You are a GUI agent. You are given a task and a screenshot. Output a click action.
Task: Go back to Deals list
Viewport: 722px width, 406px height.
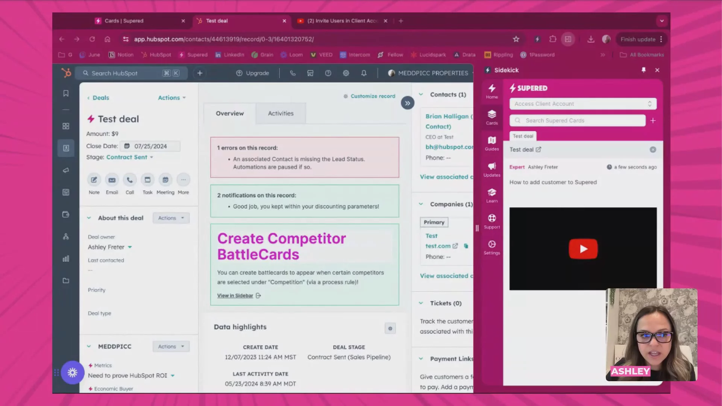(98, 98)
